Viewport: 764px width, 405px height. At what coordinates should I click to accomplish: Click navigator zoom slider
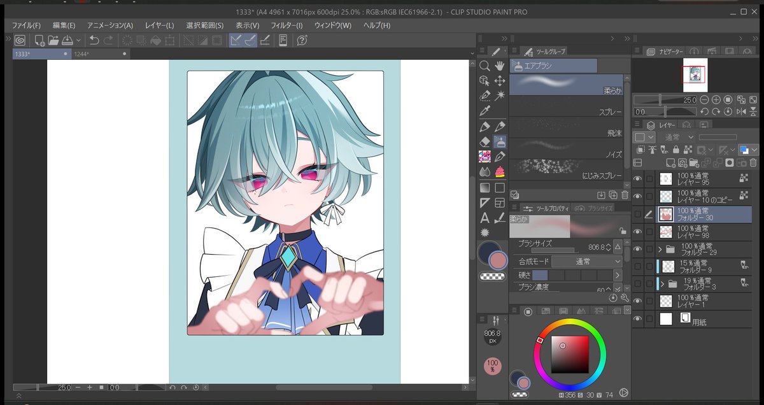coord(665,100)
